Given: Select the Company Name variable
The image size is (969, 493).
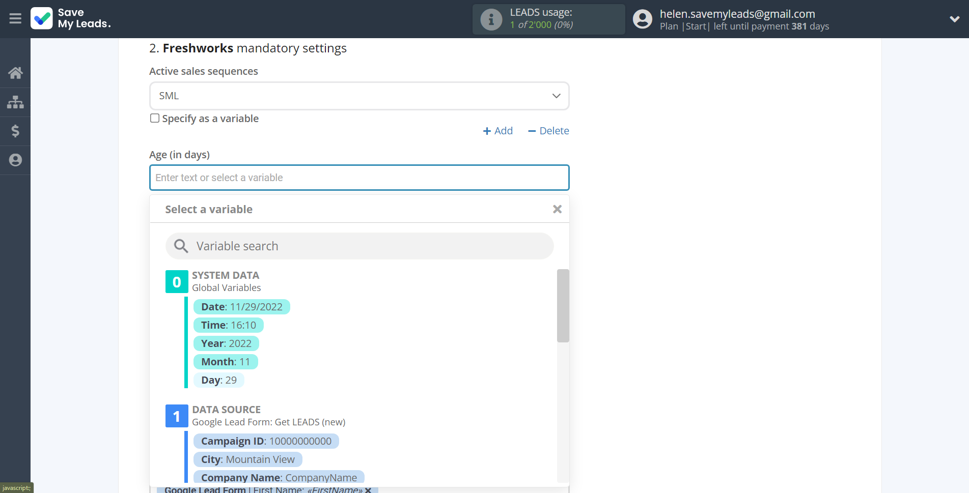Looking at the screenshot, I should pos(279,477).
